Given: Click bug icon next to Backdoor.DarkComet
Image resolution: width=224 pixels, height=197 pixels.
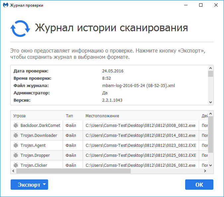Looking at the screenshot, I should [16, 125].
